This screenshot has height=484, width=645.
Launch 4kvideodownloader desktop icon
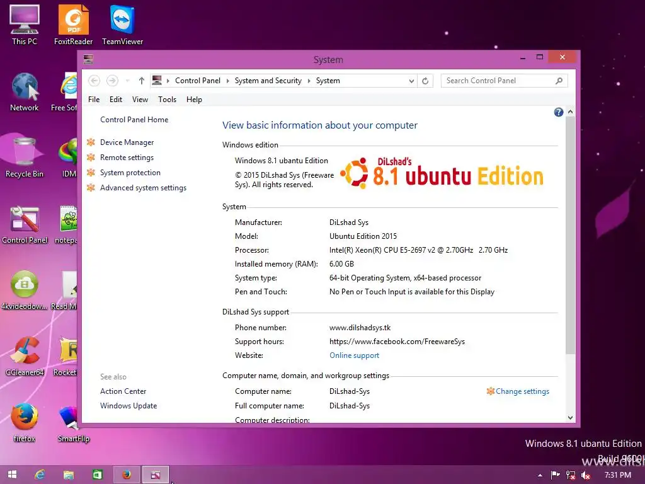coord(25,291)
